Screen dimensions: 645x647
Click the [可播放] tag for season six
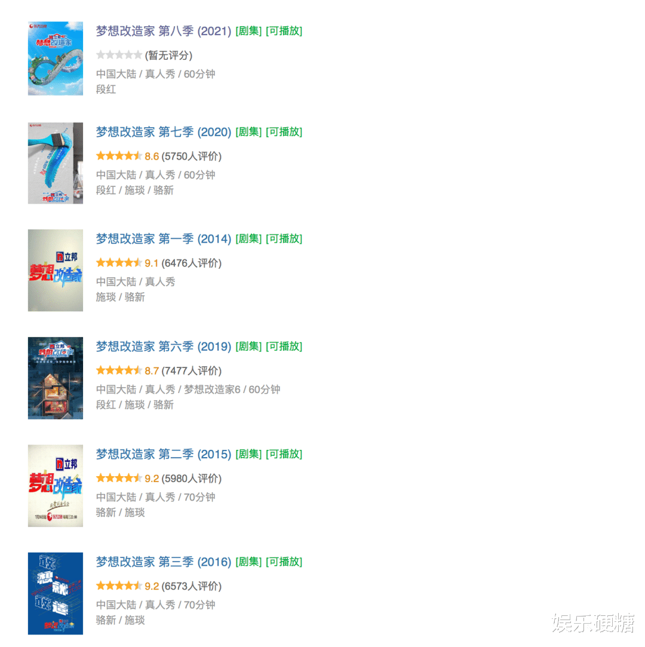pos(284,347)
